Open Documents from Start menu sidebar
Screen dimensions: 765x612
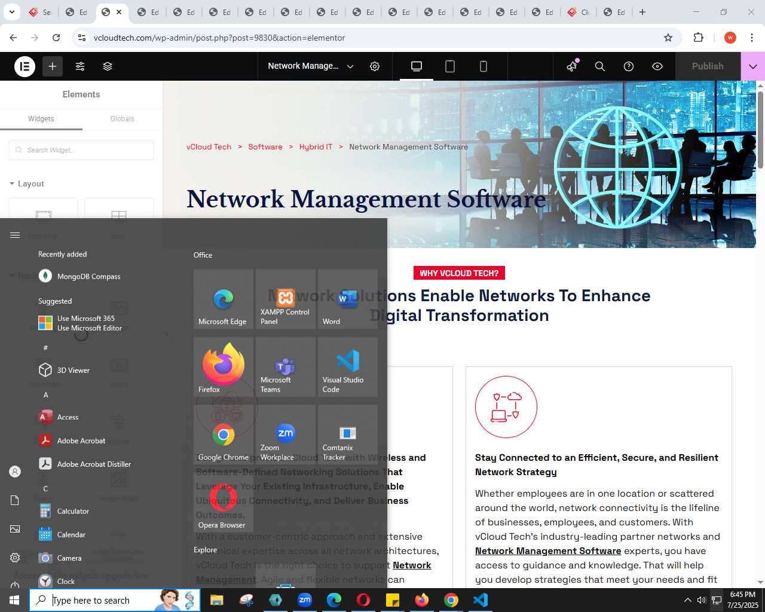[x=15, y=500]
